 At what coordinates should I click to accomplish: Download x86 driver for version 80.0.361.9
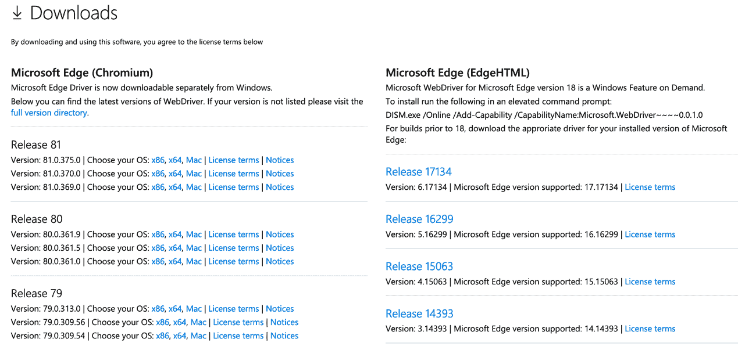click(158, 234)
